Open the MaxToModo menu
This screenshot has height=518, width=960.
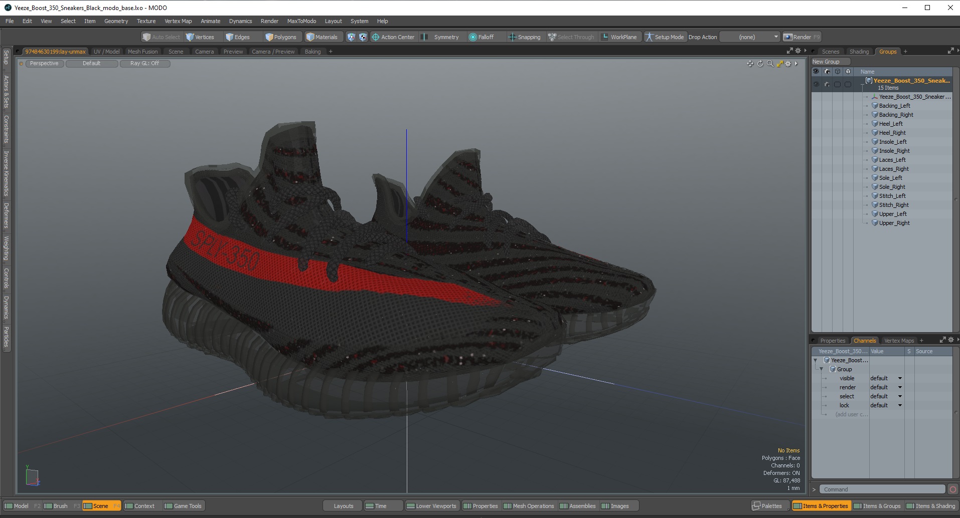[301, 21]
